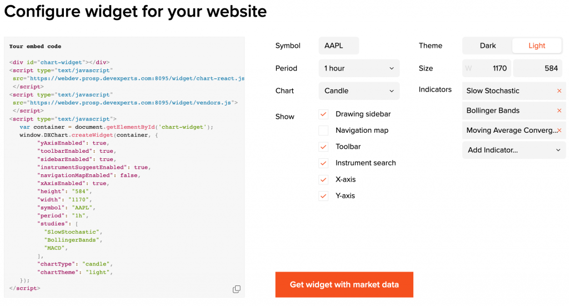Image resolution: width=569 pixels, height=306 pixels.
Task: Open the Period dropdown showing 1 hour
Action: (x=359, y=68)
